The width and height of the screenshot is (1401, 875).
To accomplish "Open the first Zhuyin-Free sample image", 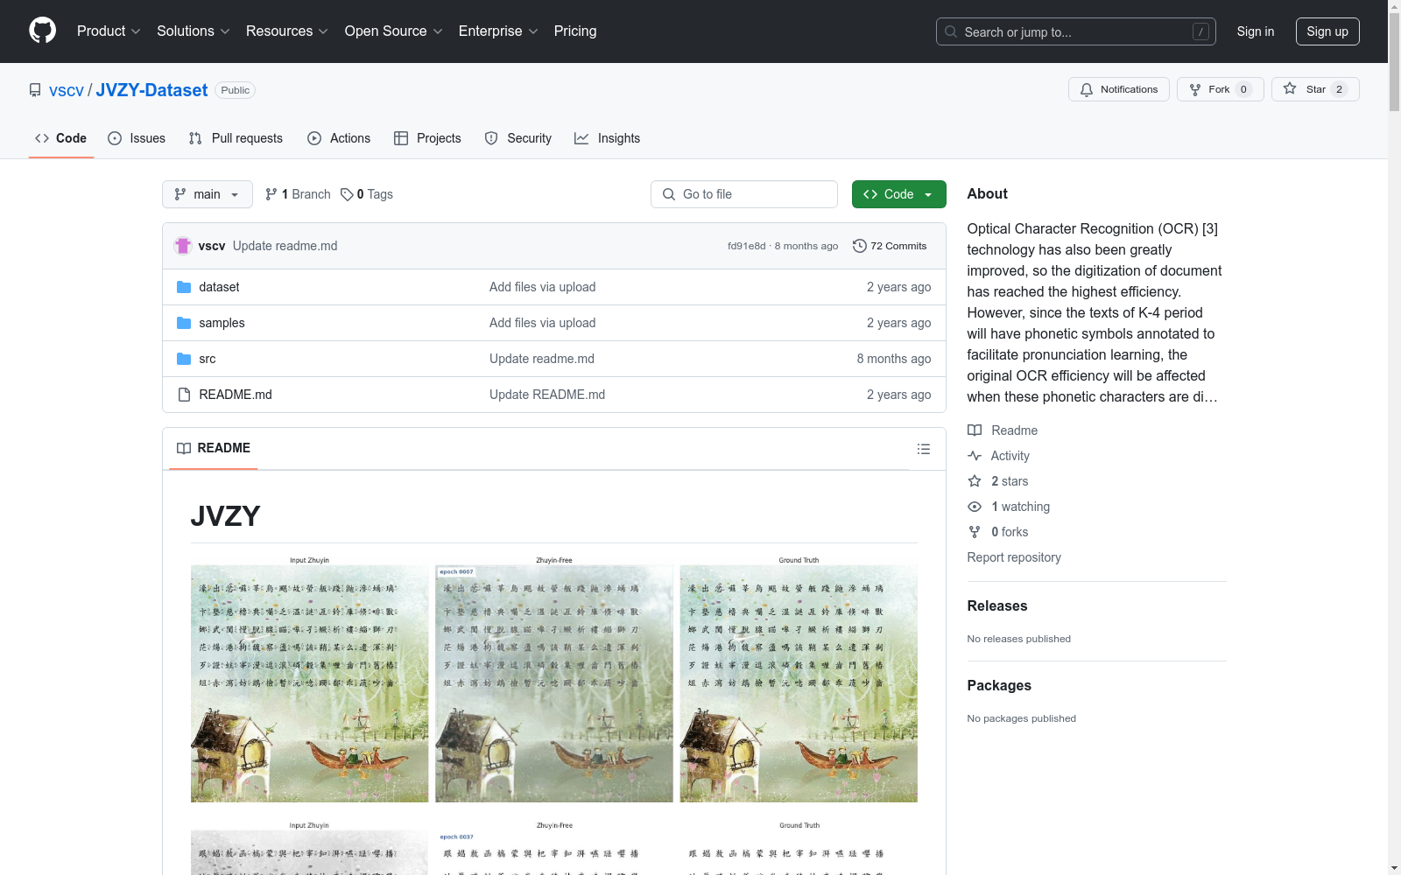I will click(554, 683).
